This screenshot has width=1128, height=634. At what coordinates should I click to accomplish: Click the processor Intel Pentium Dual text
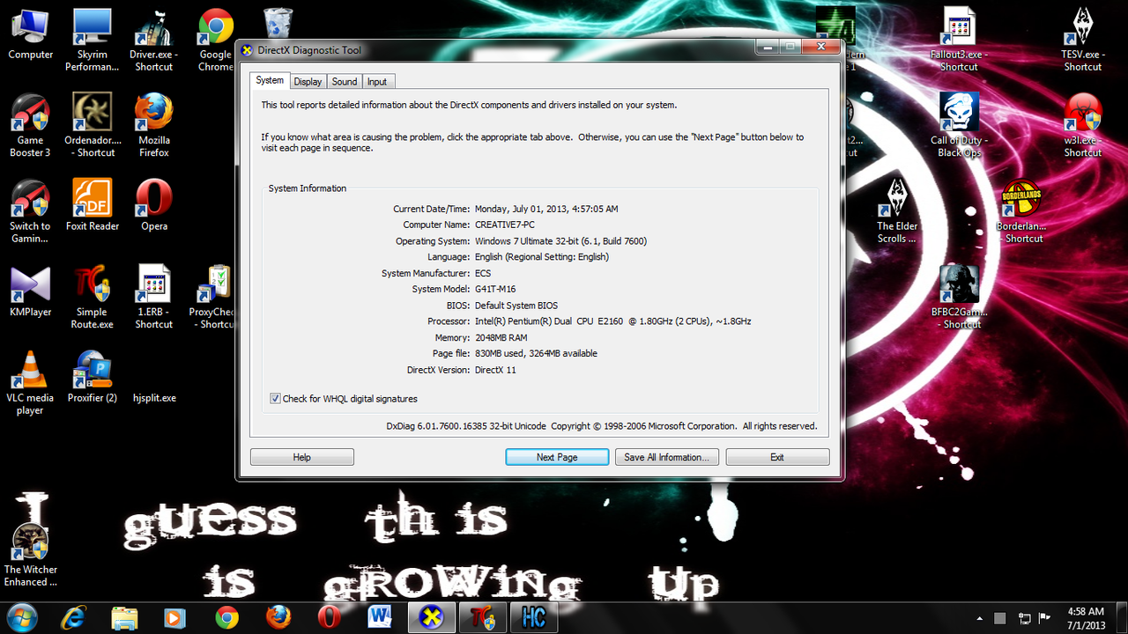click(613, 321)
